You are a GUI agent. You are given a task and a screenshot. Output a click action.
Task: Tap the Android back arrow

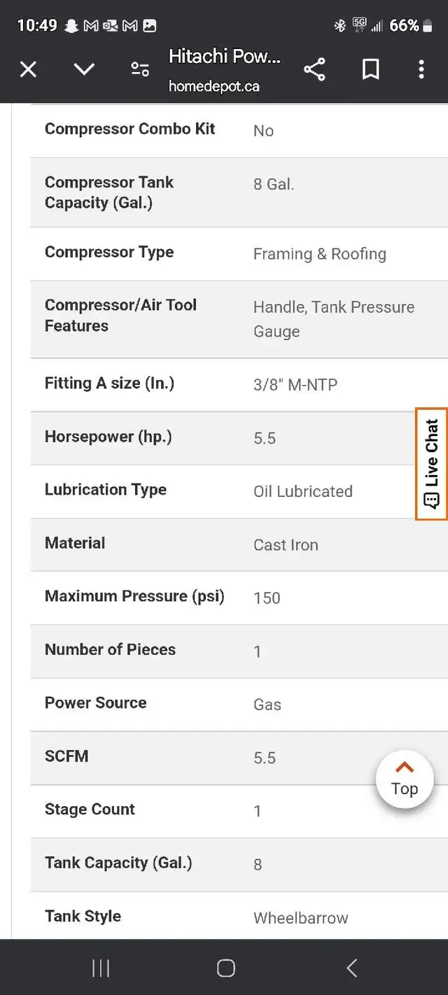(x=351, y=968)
